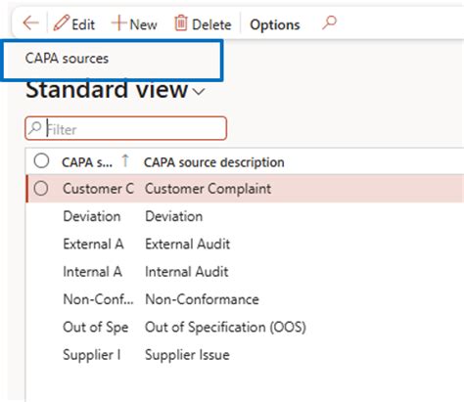Toggle the select-all circle in grid header
The width and height of the screenshot is (464, 402).
(41, 161)
